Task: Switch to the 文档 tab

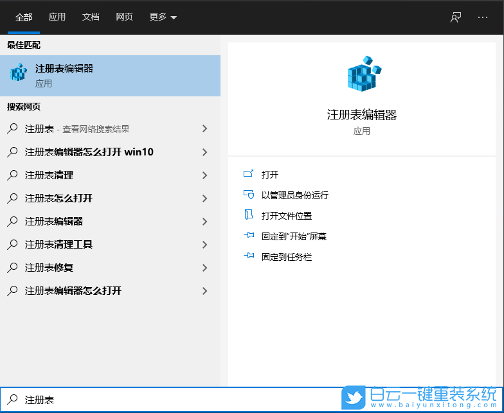Action: [91, 17]
